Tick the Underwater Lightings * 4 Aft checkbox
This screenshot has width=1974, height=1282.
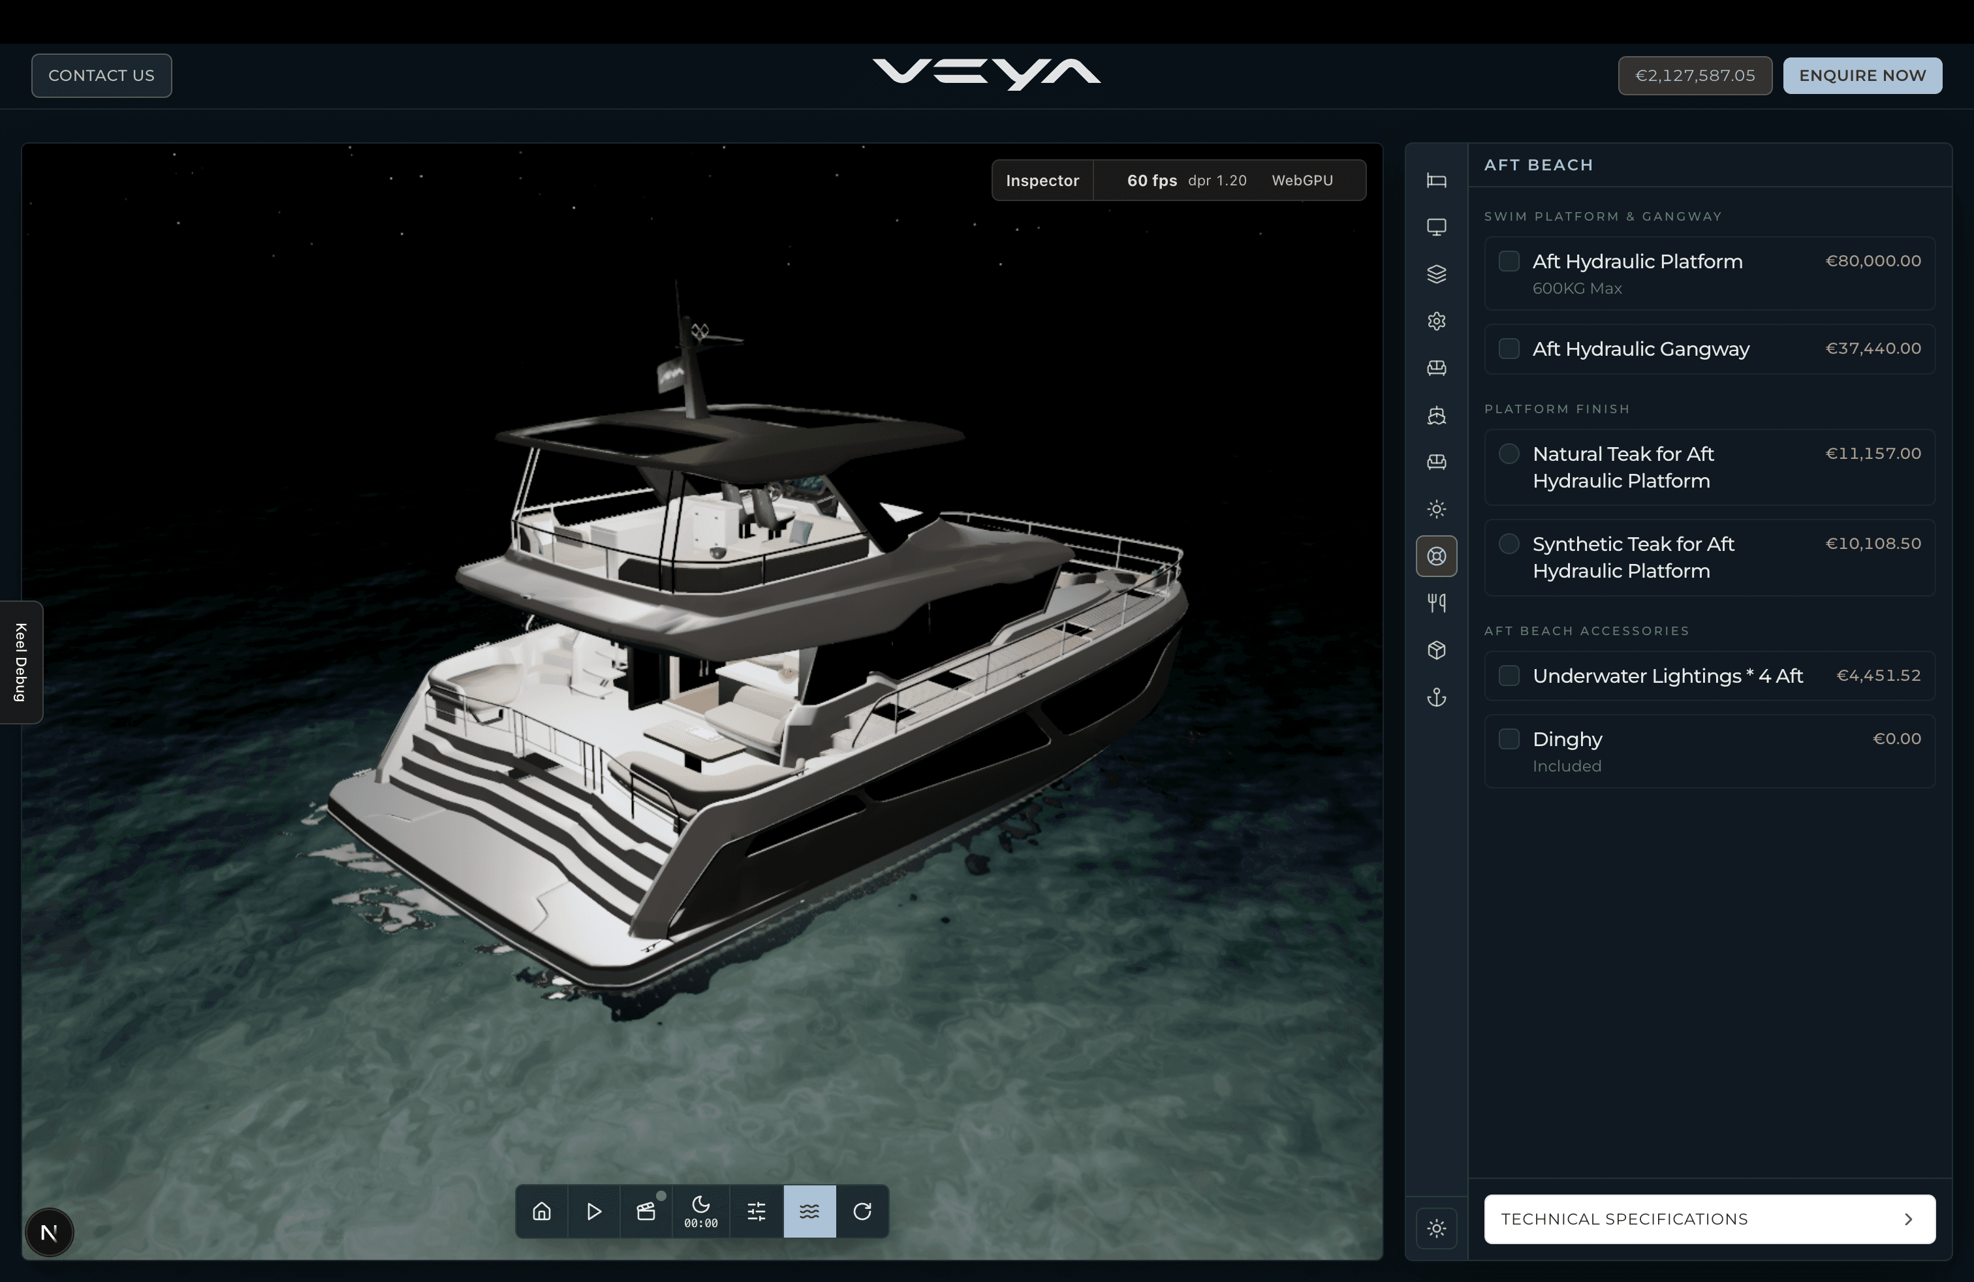(x=1509, y=676)
